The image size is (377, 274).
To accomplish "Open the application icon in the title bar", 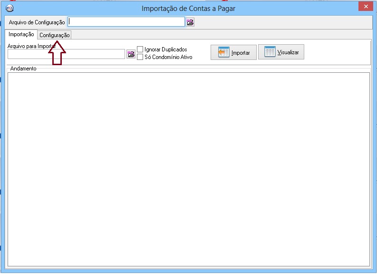I will 9,8.
